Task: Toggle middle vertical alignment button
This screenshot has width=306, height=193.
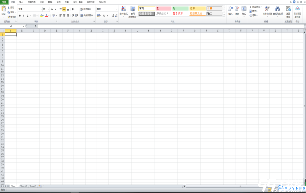Action: click(x=64, y=9)
